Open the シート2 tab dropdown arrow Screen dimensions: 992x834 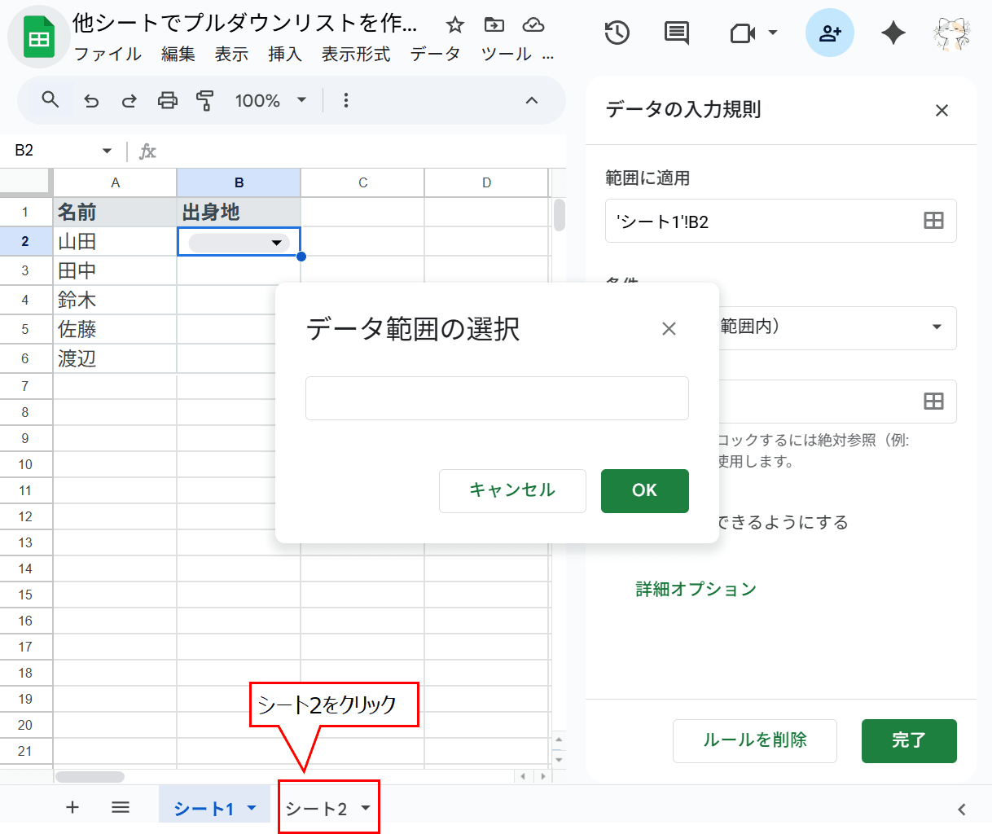point(365,807)
